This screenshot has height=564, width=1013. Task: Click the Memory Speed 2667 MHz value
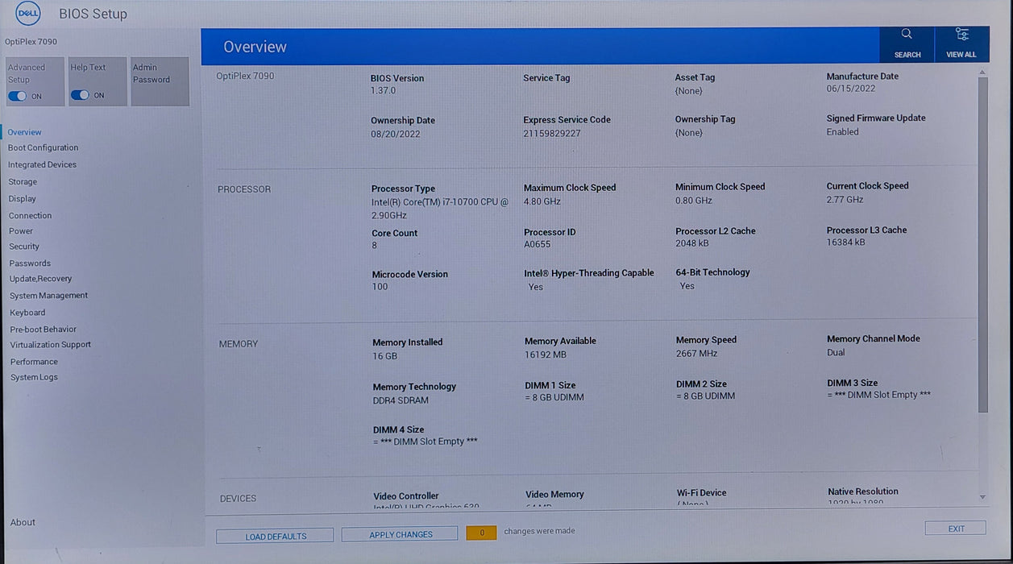[x=697, y=354]
